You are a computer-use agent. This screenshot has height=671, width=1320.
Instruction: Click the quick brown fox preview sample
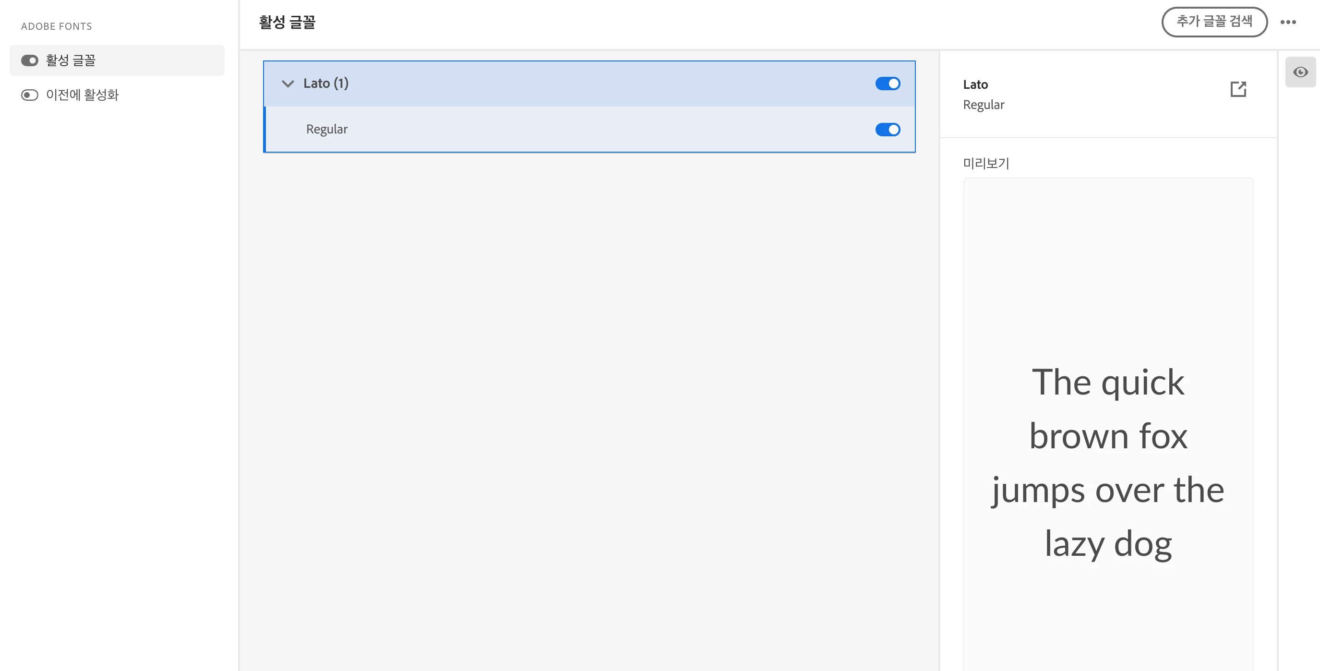click(x=1108, y=463)
